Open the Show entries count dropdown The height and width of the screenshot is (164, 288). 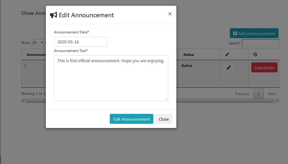37,42
